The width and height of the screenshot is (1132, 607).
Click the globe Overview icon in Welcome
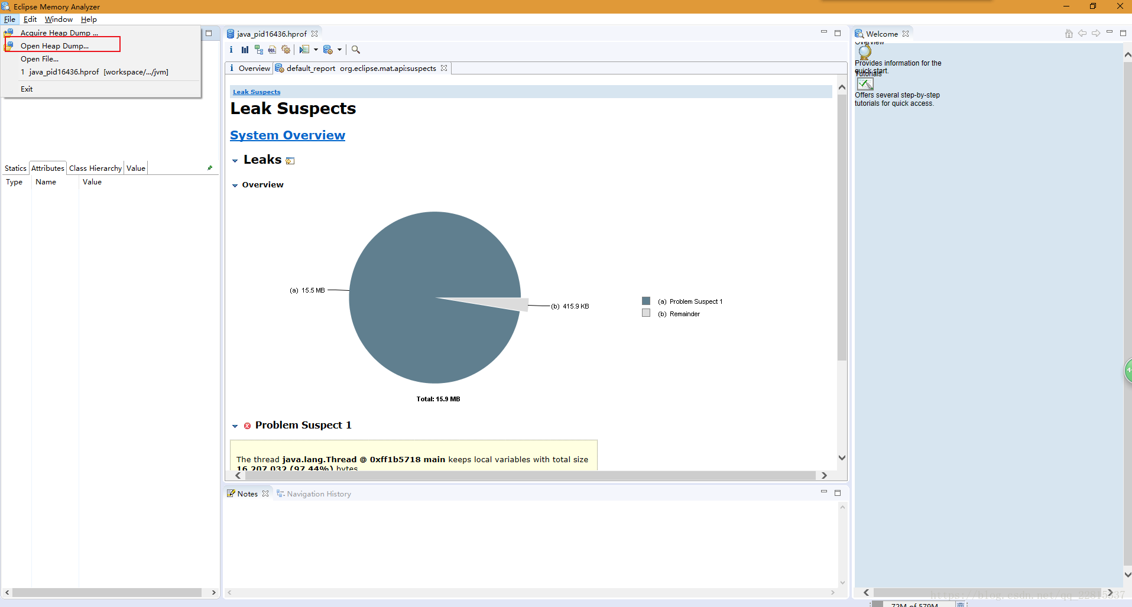(865, 52)
